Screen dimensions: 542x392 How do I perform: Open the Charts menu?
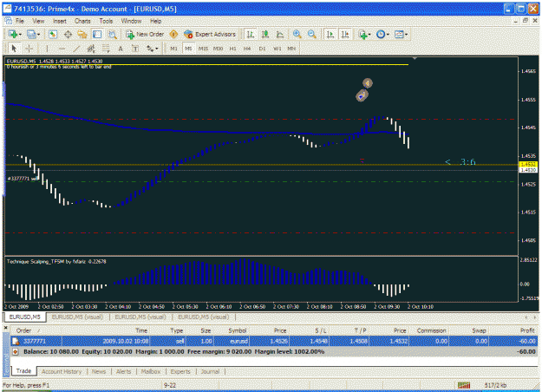point(82,21)
